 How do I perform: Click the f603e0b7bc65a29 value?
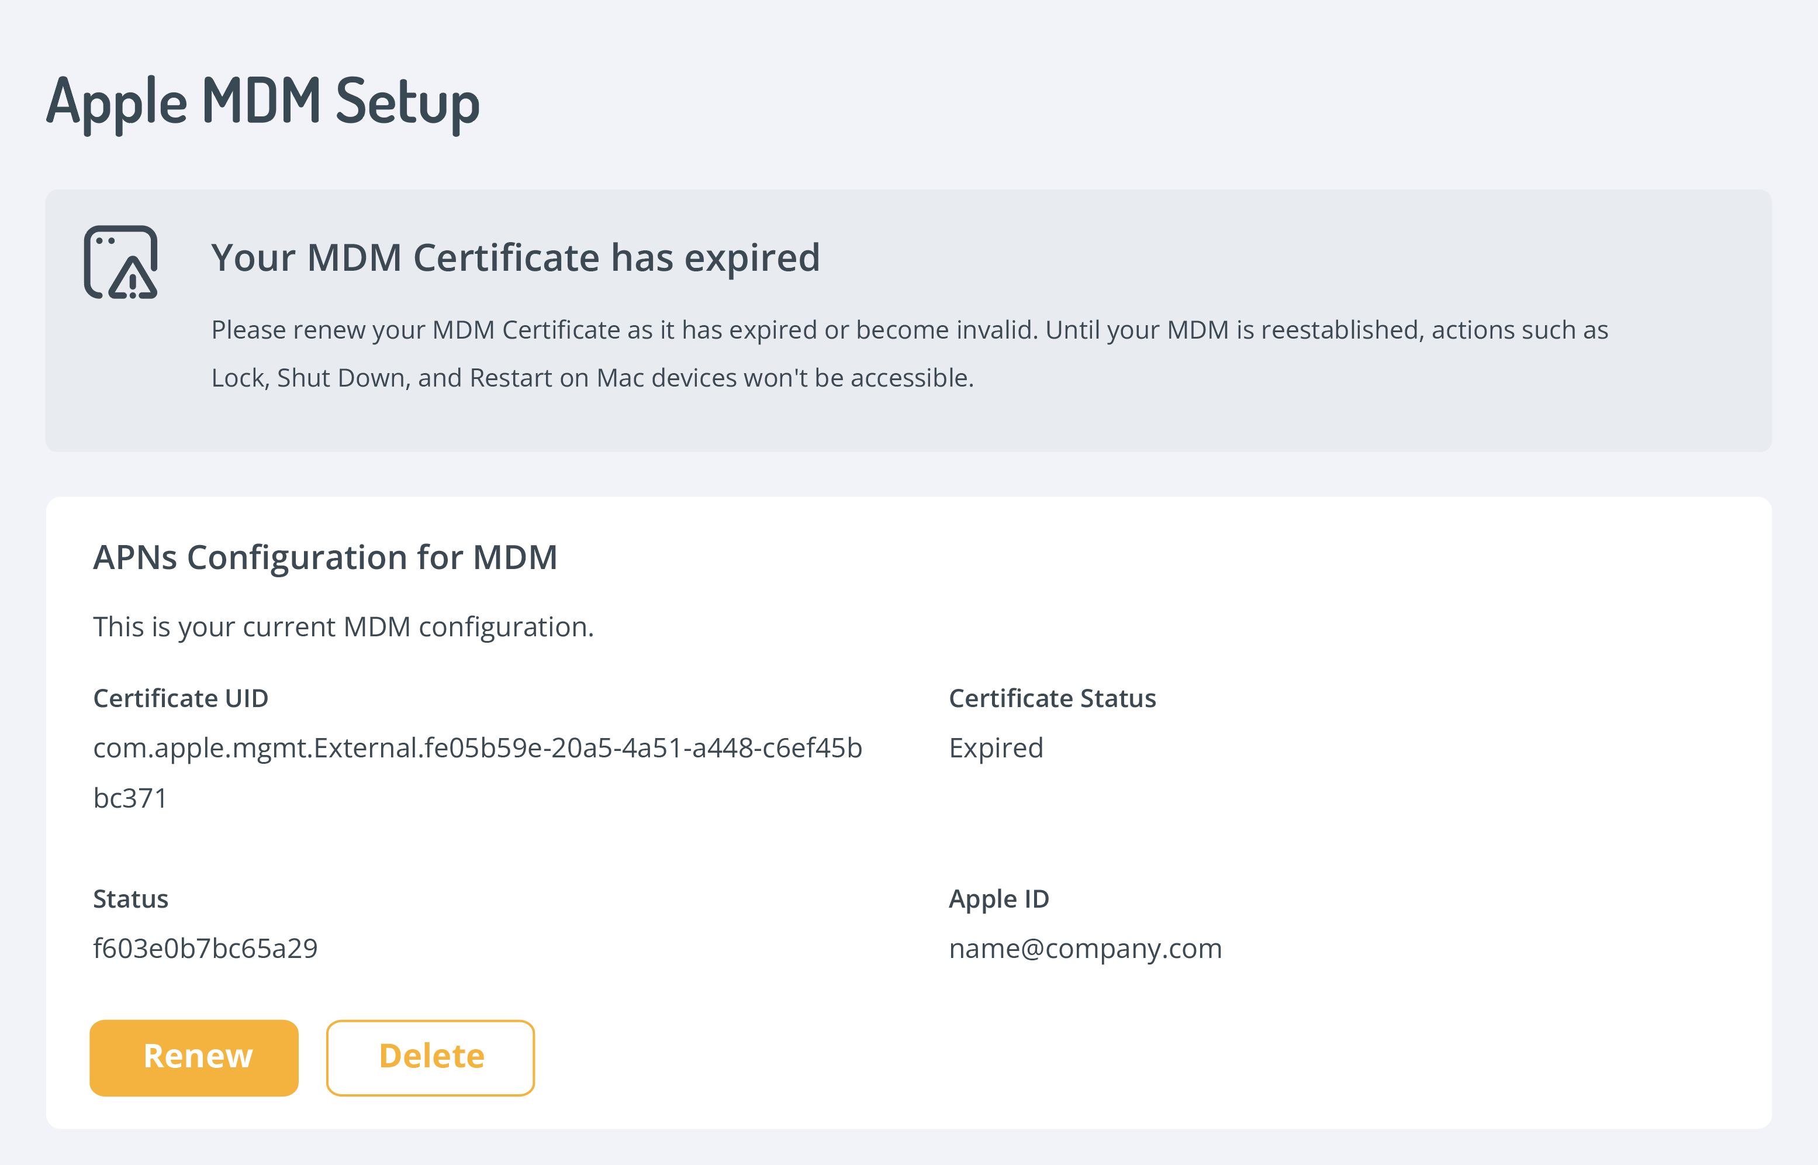[x=205, y=949]
